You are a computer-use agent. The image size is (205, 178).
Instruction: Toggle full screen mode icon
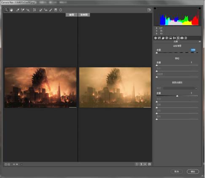click(149, 10)
